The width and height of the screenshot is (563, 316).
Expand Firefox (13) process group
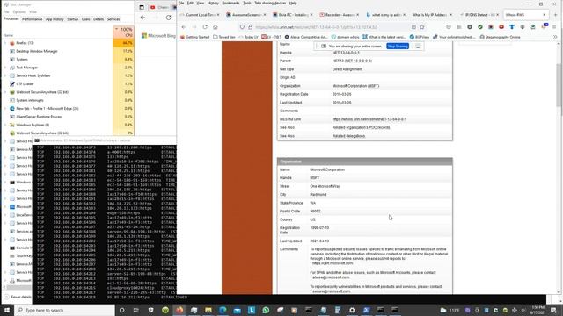point(5,43)
